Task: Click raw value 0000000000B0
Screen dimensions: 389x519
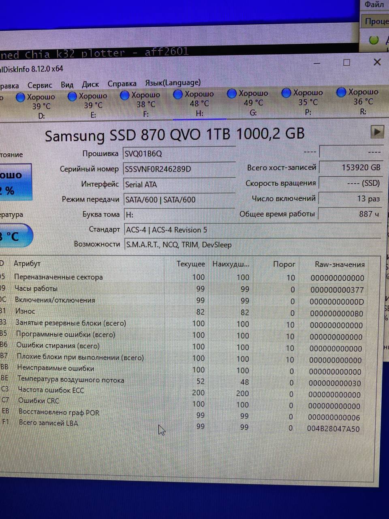Action: [x=337, y=313]
